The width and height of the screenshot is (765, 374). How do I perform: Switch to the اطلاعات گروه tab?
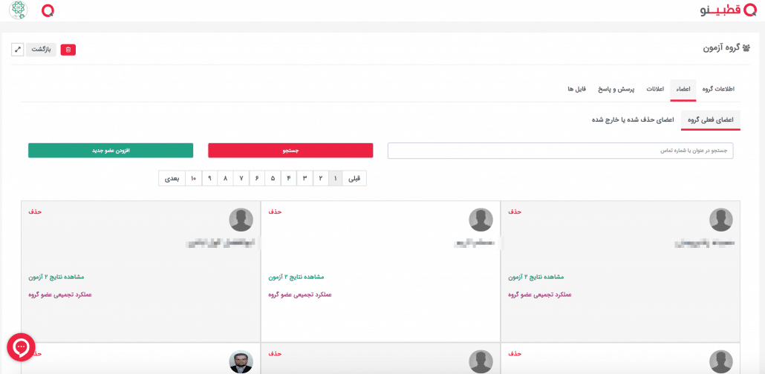tap(718, 89)
